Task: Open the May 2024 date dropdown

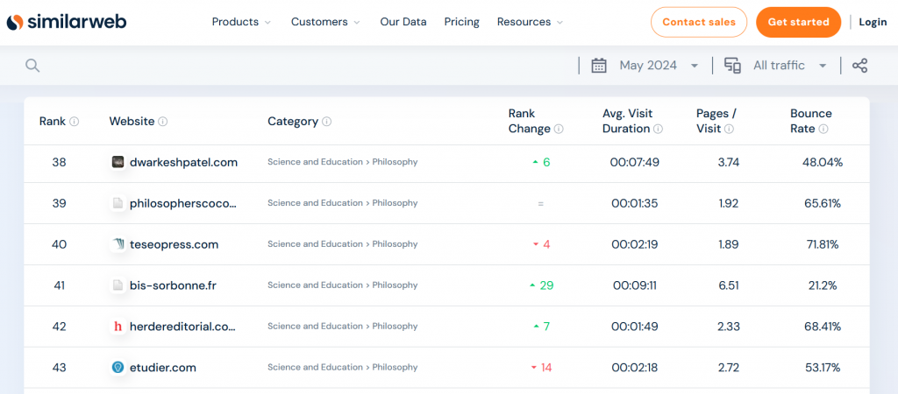Action: 659,65
